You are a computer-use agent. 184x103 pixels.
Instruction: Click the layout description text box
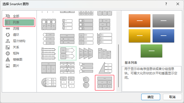152,79
